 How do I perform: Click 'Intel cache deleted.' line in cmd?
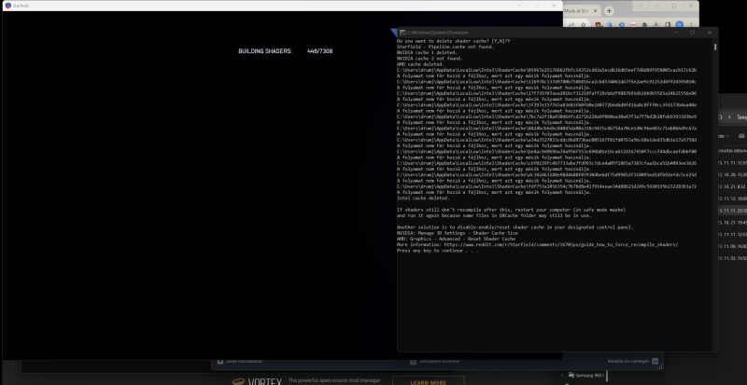pos(423,198)
